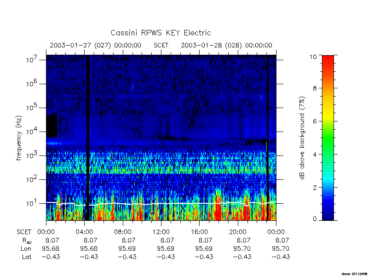This screenshot has height=276, width=368.
Task: Click the 04:00 time tick label
Action: tap(84, 232)
